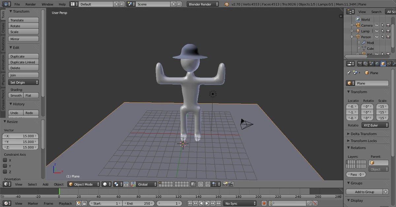396x207 pixels.
Task: Click the render camera toggle beside Lamp
Action: click(389, 31)
